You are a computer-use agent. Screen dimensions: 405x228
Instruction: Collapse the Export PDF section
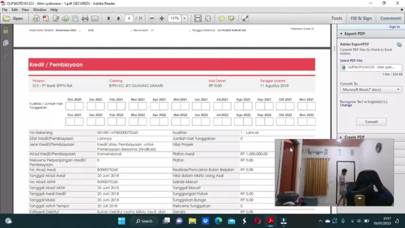pos(341,34)
